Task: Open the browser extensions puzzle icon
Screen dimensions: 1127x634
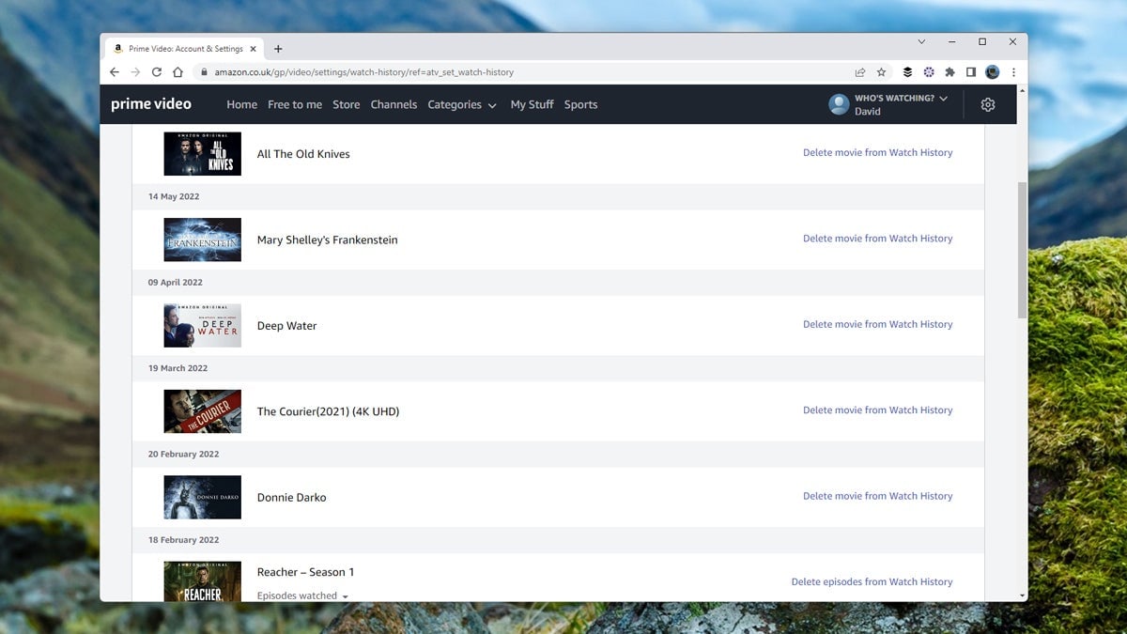Action: (949, 71)
